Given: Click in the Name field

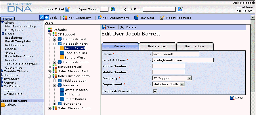Looking at the screenshot, I should [176, 54].
